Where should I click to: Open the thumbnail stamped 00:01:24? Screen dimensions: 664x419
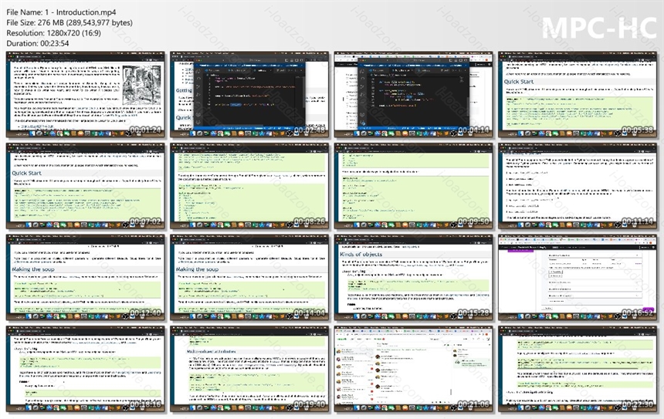[x=86, y=94]
